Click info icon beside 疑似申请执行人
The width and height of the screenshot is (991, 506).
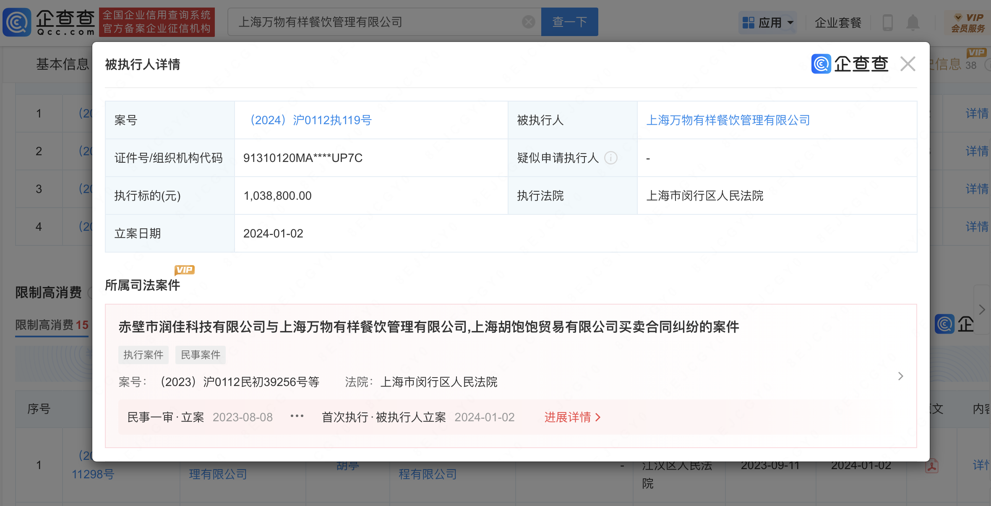click(611, 158)
